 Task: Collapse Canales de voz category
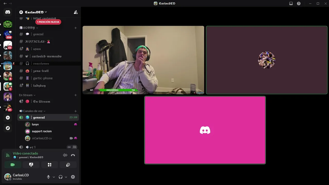(32, 111)
